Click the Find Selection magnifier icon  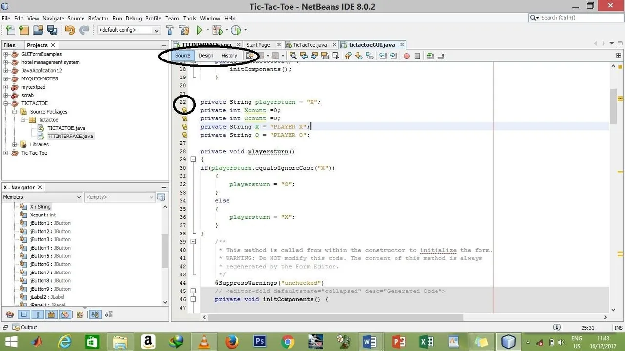pyautogui.click(x=293, y=56)
